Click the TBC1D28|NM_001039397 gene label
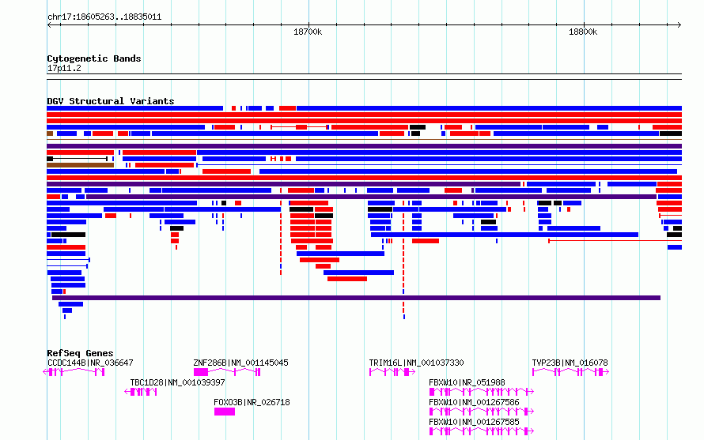The image size is (704, 440). tap(177, 382)
